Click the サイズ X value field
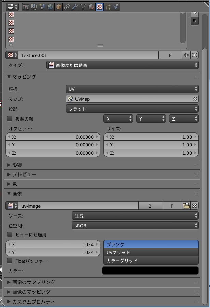The height and width of the screenshot is (308, 210). (x=151, y=137)
